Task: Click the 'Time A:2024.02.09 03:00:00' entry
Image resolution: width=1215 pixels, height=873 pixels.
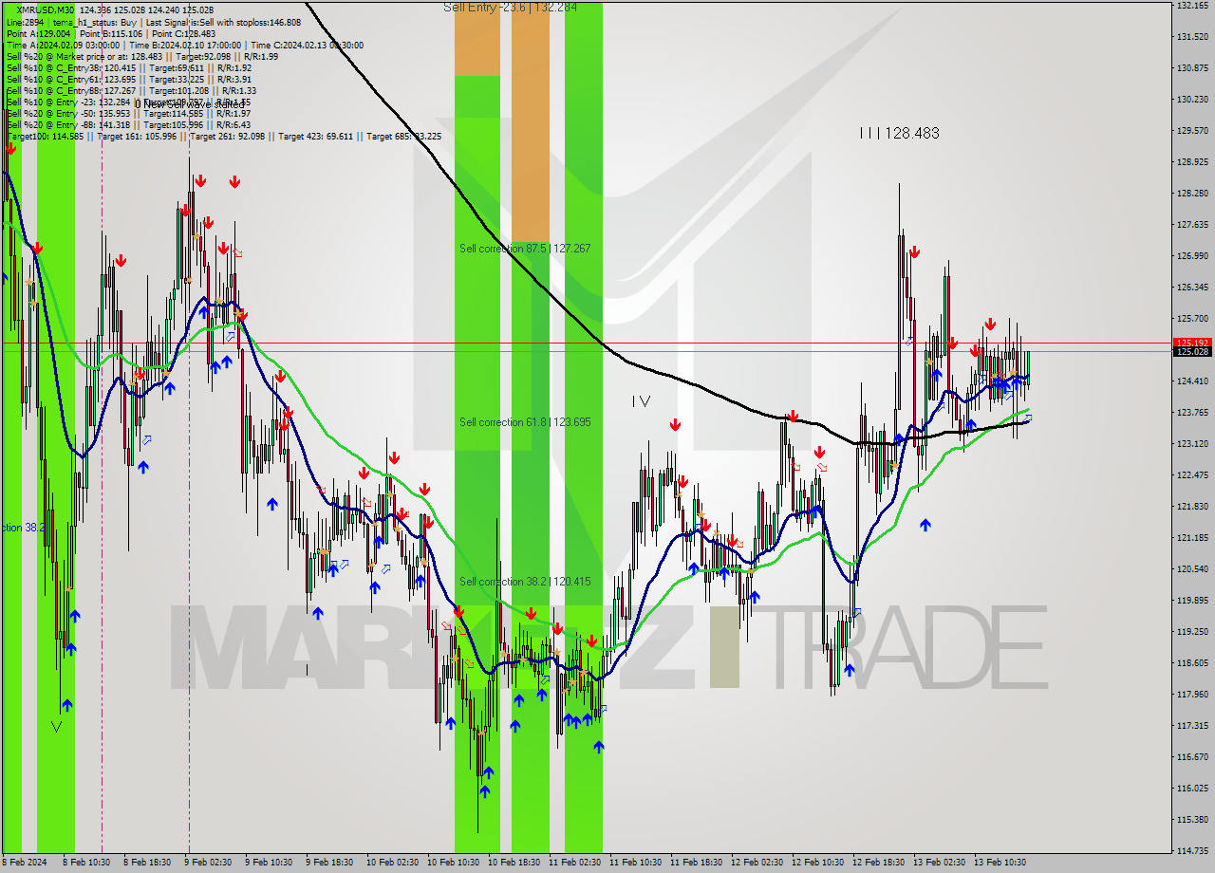Action: (x=63, y=45)
